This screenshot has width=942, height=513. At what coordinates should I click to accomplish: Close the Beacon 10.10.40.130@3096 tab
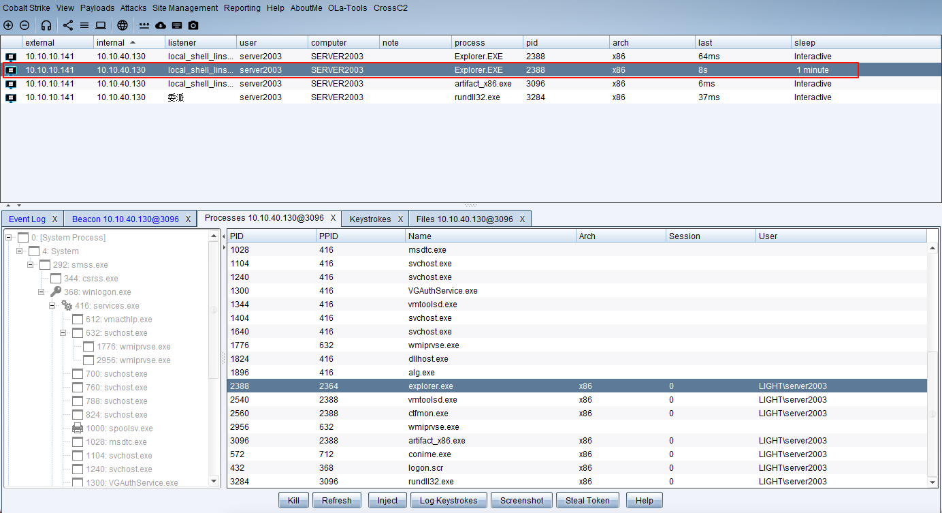pyautogui.click(x=188, y=219)
